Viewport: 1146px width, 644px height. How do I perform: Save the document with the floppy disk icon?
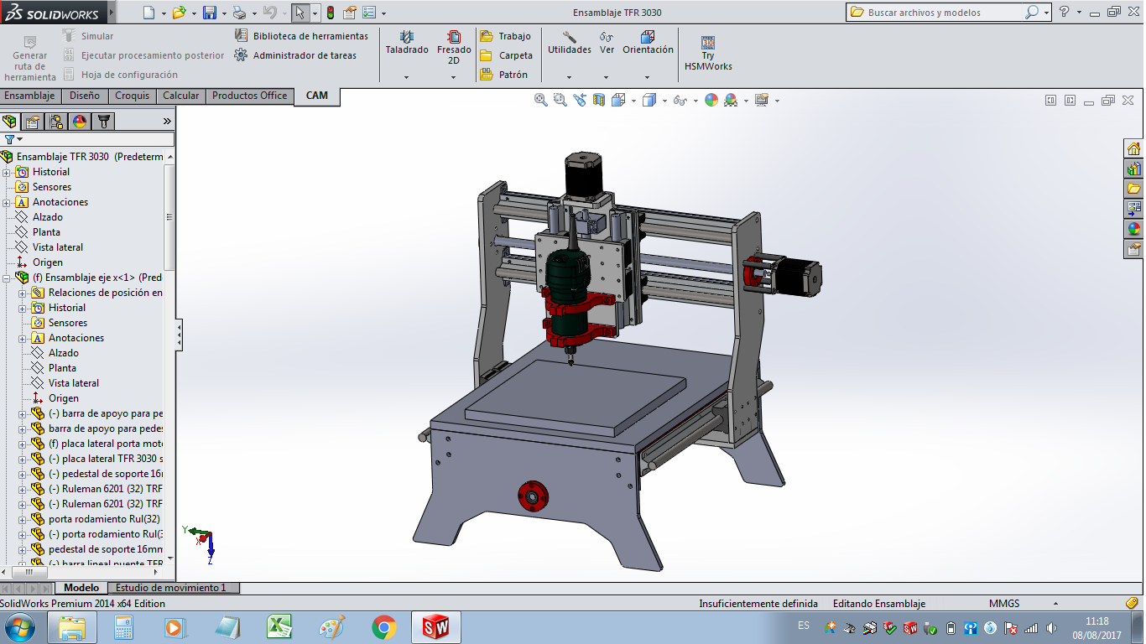pyautogui.click(x=210, y=13)
